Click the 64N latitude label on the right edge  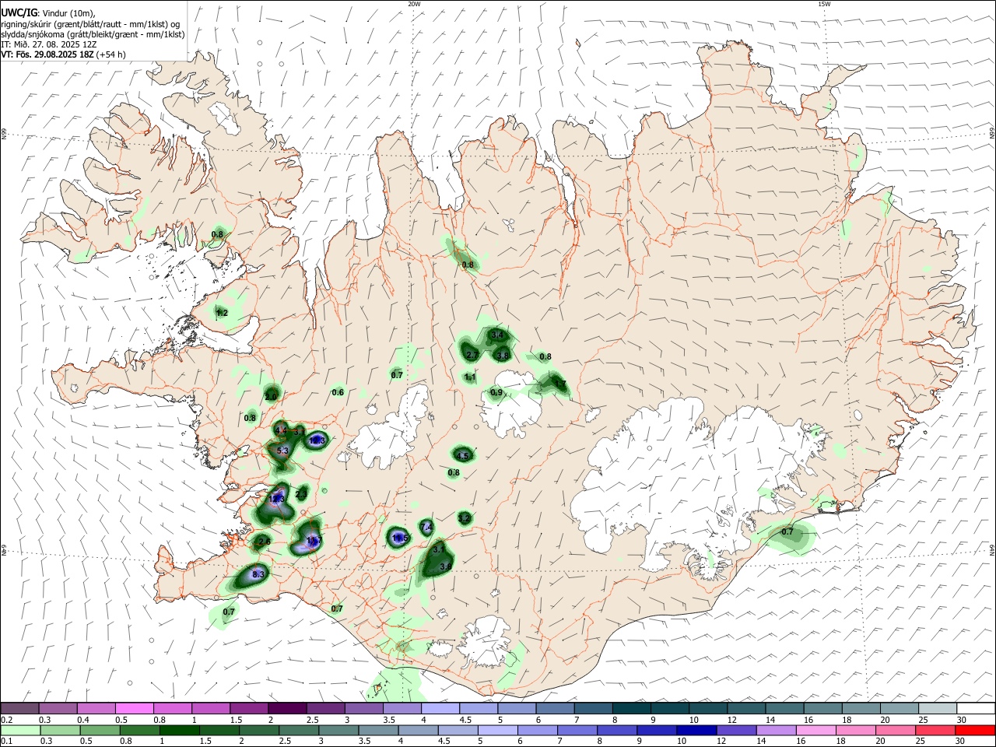[x=992, y=549]
